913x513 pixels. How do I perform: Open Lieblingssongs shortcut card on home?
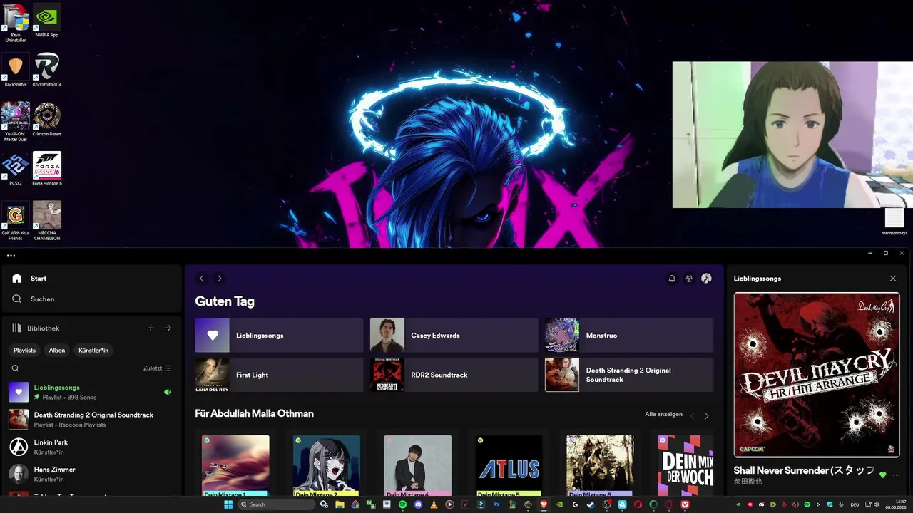tap(279, 336)
